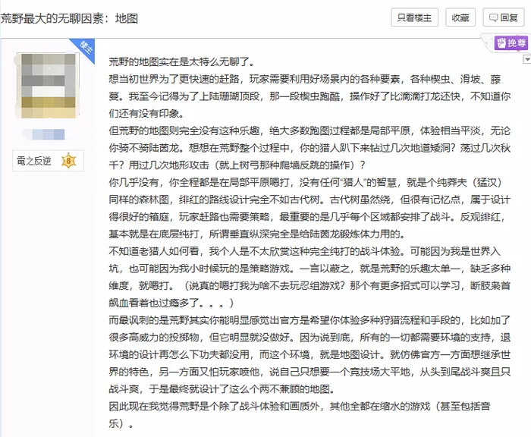Click the blurred username under the avatar
531x437 pixels.
(44, 134)
